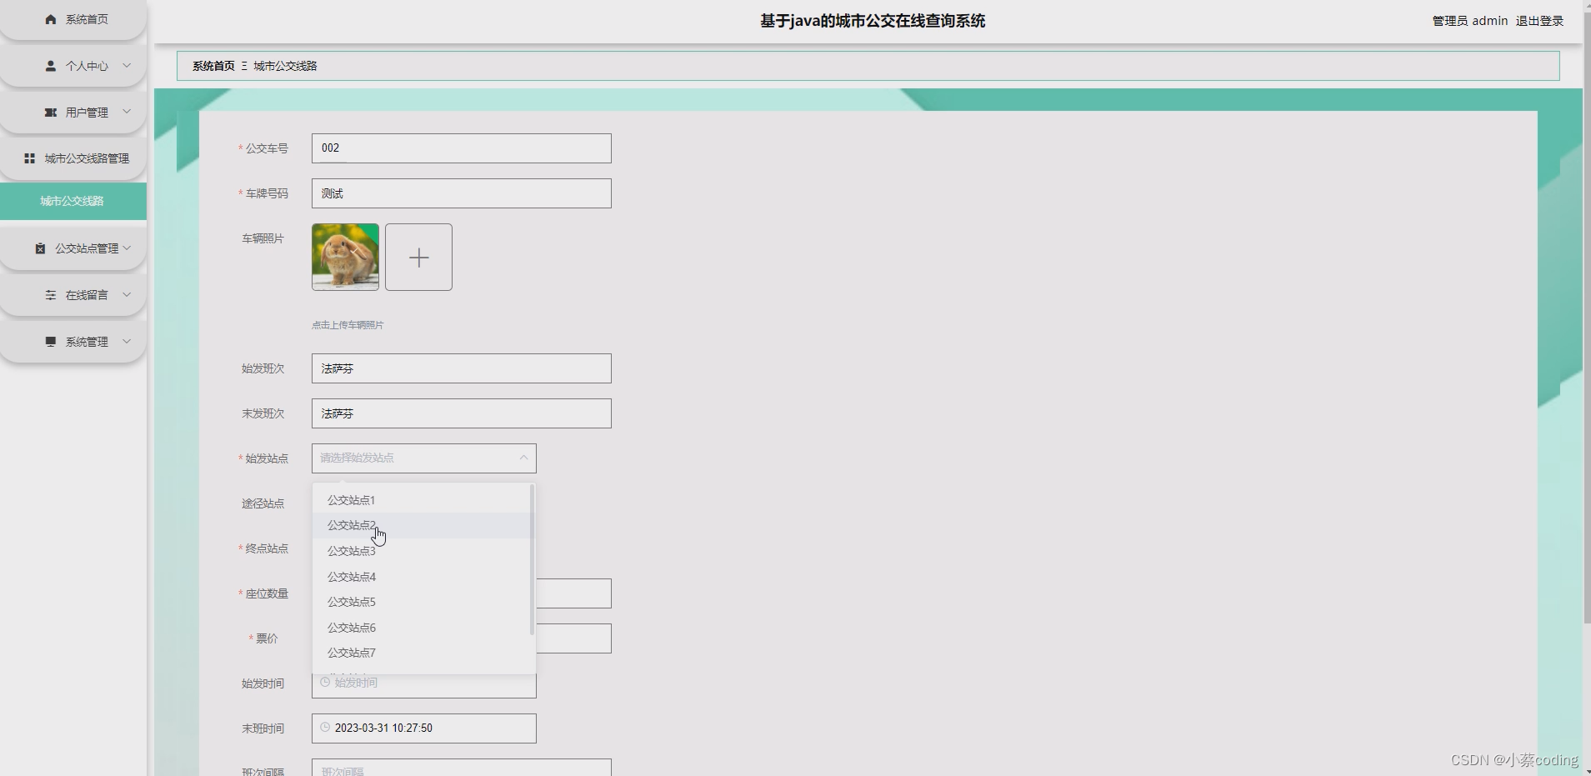This screenshot has height=776, width=1591.
Task: Click the uploaded rabbit photo thumbnail
Action: tap(345, 257)
